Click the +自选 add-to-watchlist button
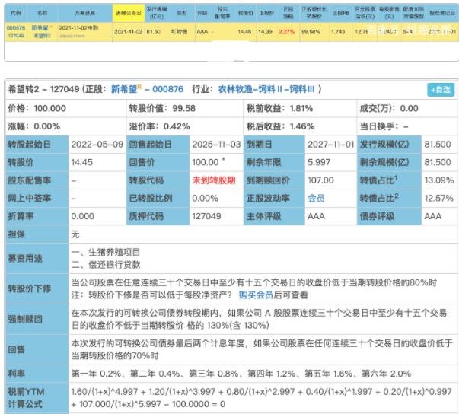 pos(441,90)
